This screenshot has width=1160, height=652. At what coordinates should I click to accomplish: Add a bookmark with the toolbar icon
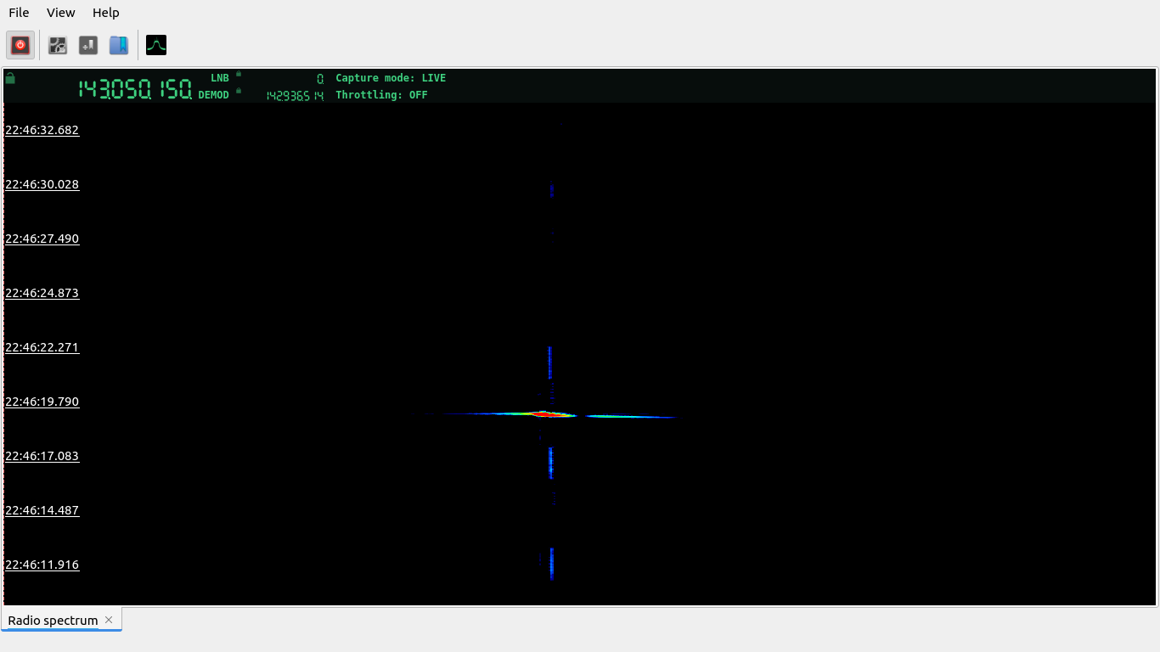(88, 45)
